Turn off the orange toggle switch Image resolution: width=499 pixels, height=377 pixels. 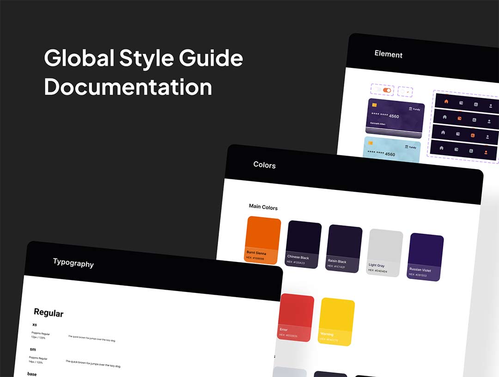point(387,90)
